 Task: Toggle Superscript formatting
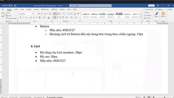tap(36, 17)
